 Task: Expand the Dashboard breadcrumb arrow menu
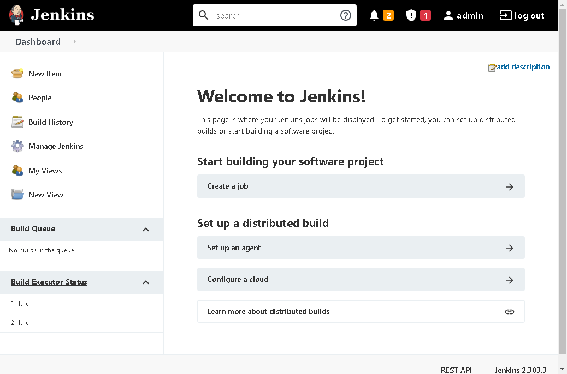tap(75, 41)
